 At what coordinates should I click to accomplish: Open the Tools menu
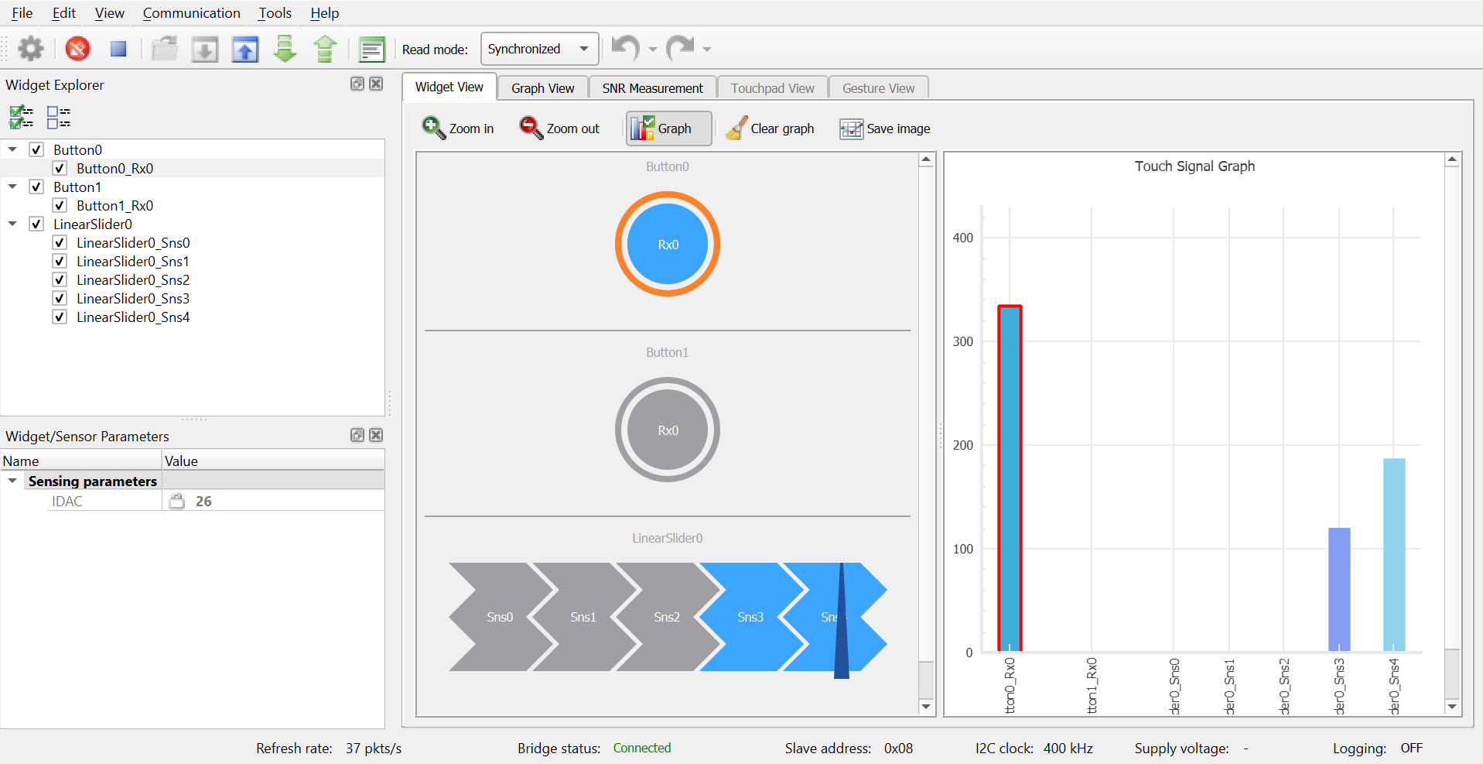click(275, 13)
